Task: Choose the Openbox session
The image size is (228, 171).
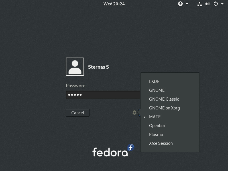Action: click(x=170, y=126)
